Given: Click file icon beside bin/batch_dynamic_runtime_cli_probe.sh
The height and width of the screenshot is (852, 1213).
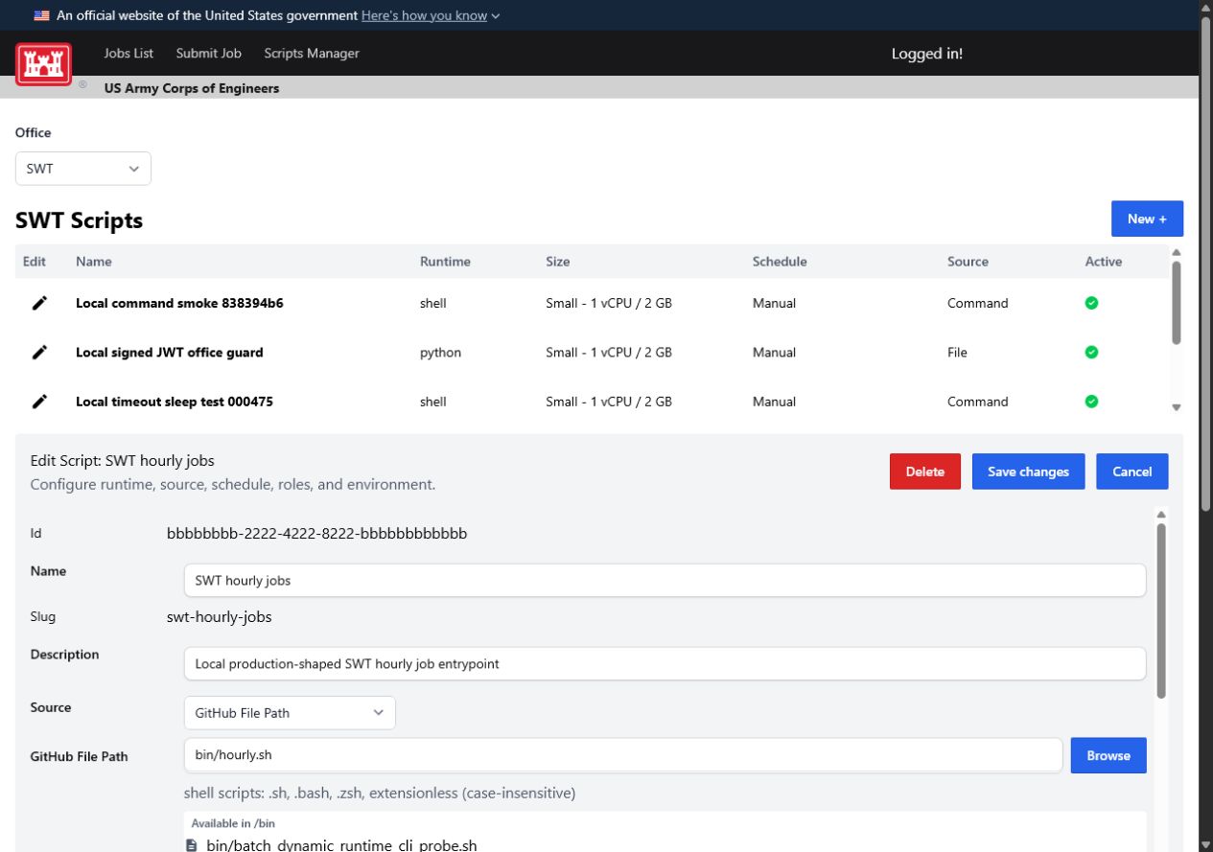Looking at the screenshot, I should click(x=191, y=845).
